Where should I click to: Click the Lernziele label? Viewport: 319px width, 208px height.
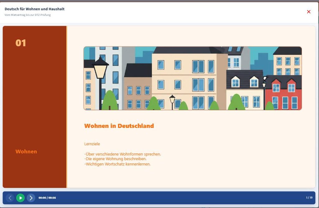(x=92, y=144)
